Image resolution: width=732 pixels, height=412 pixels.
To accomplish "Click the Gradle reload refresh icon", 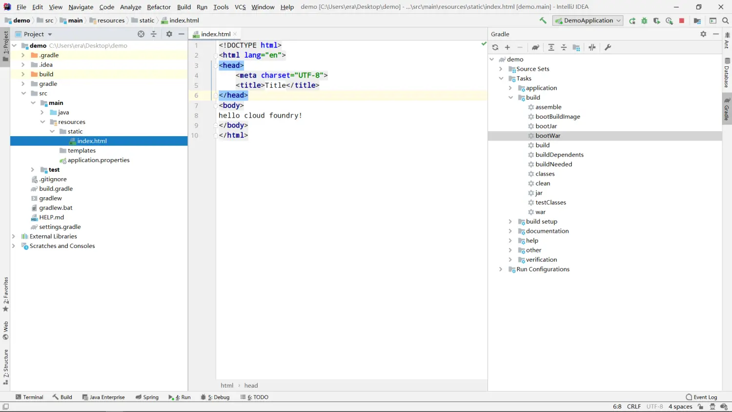I will [495, 47].
